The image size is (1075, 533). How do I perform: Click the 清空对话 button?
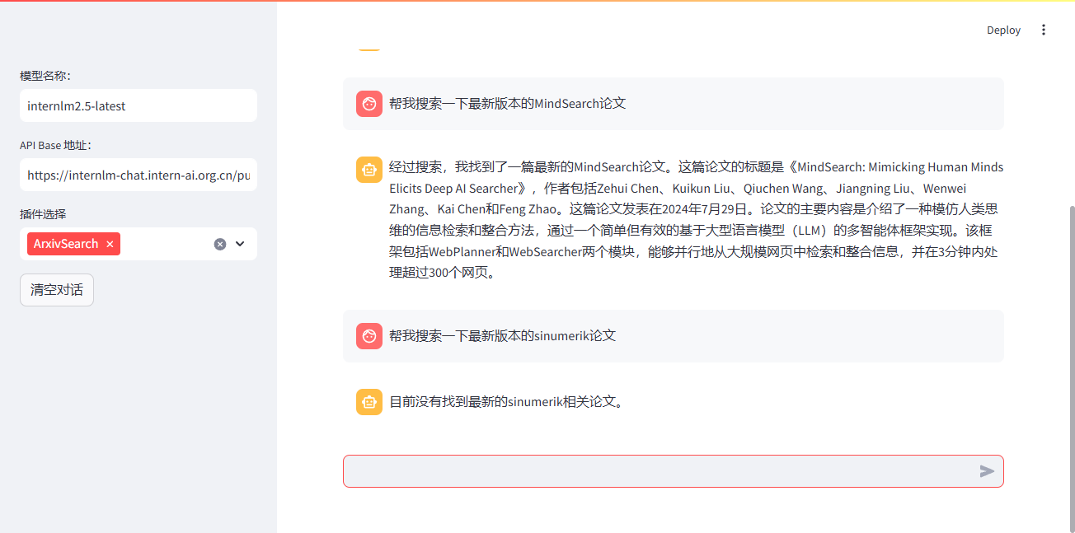tap(57, 290)
